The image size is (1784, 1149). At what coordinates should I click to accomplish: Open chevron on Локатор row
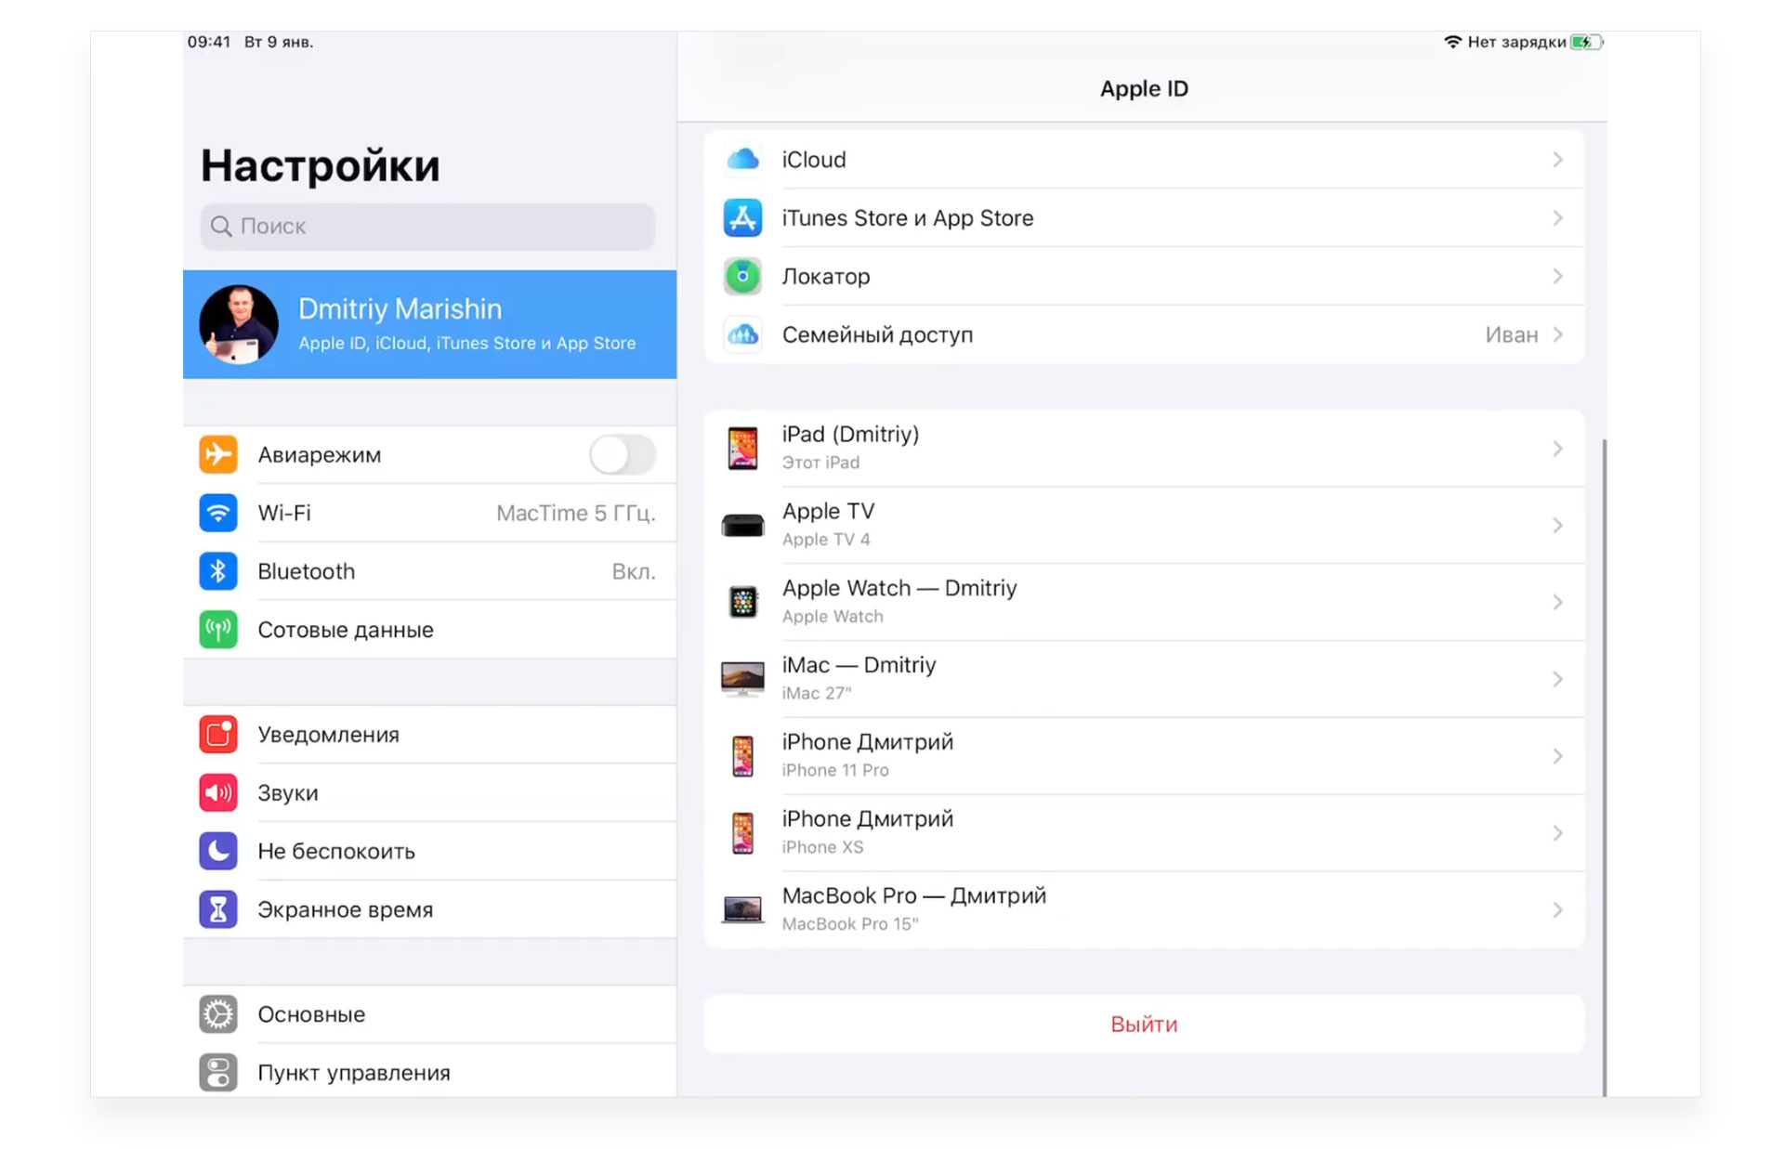point(1558,276)
